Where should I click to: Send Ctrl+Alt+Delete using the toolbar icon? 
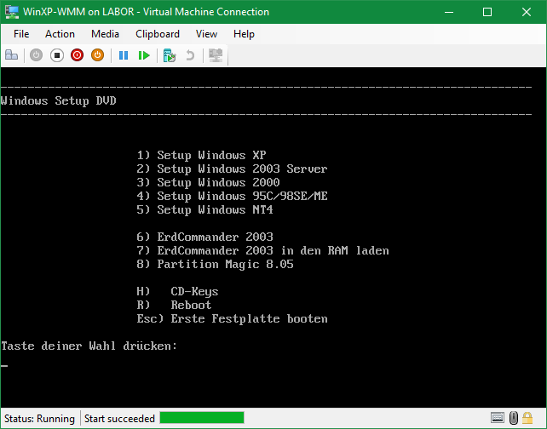(12, 55)
